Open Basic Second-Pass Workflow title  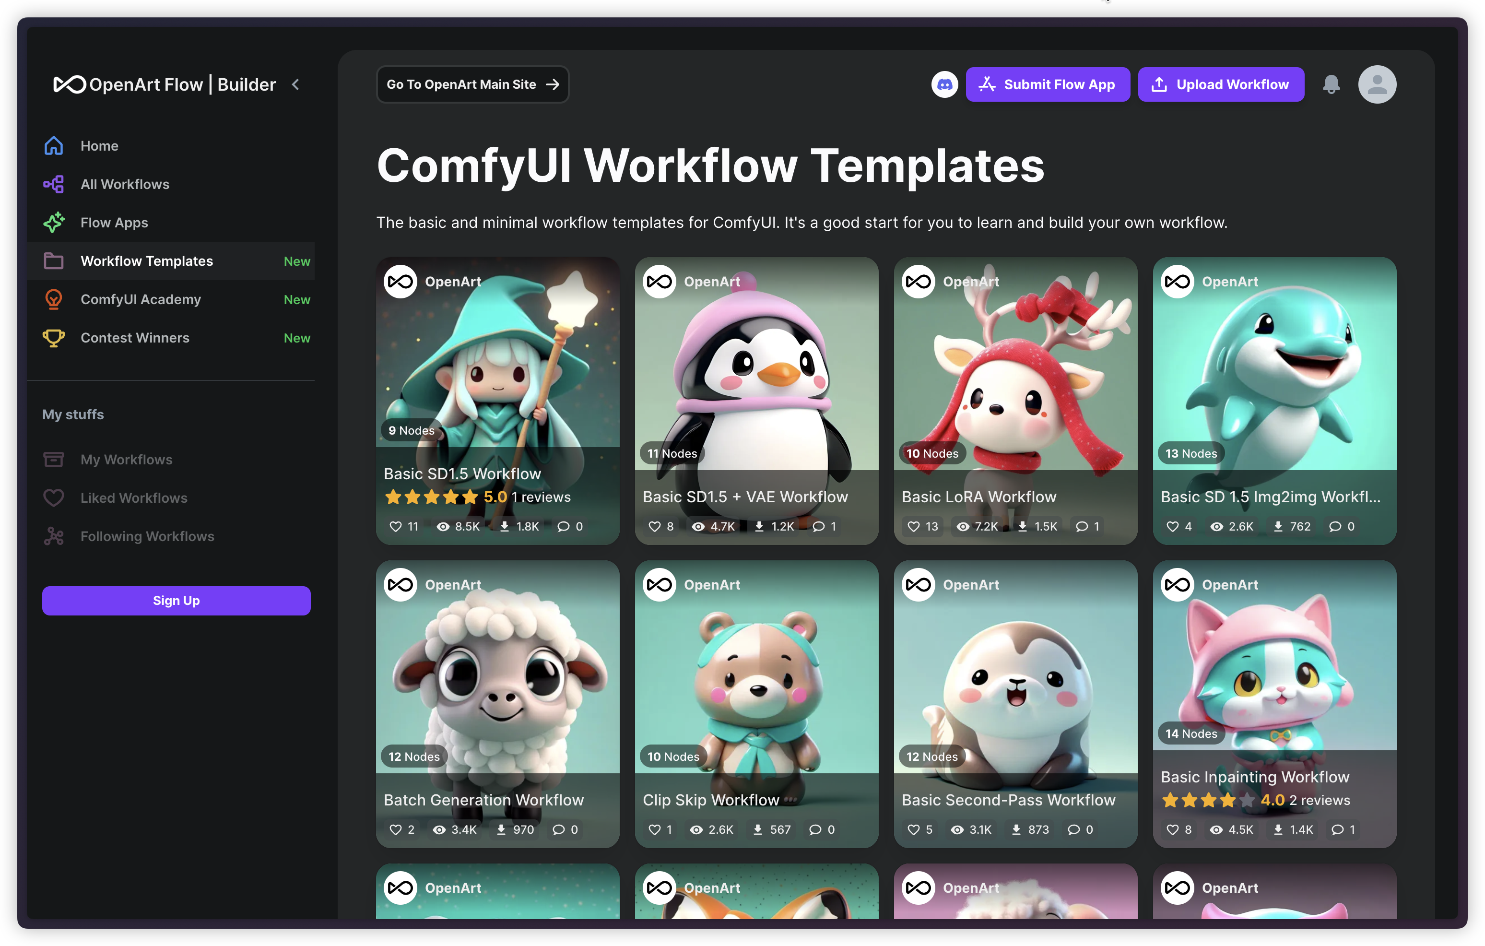[x=1008, y=800]
